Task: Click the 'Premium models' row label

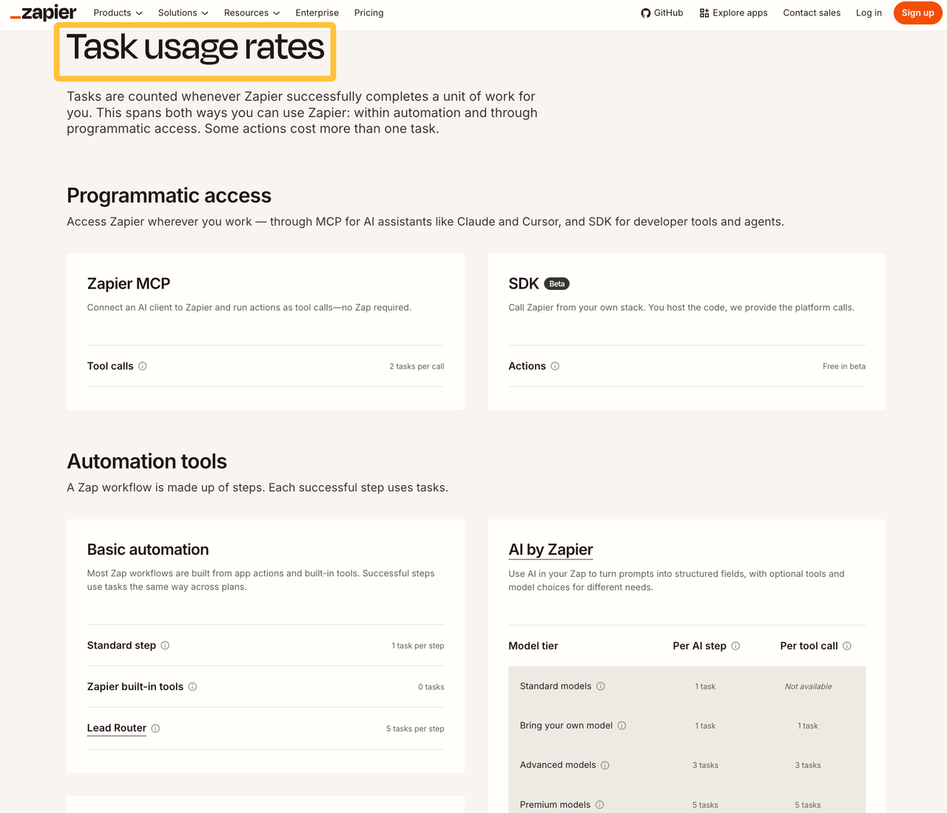Action: click(x=555, y=805)
